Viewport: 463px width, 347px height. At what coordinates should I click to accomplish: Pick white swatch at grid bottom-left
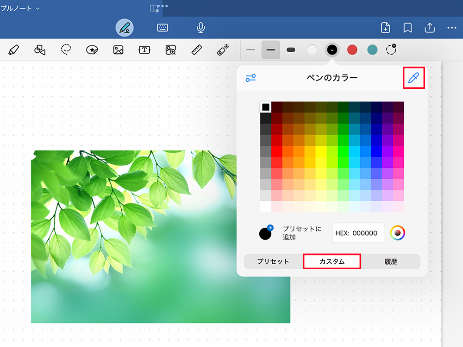point(265,206)
